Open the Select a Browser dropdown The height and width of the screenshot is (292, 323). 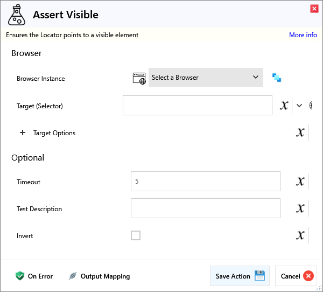click(x=206, y=78)
